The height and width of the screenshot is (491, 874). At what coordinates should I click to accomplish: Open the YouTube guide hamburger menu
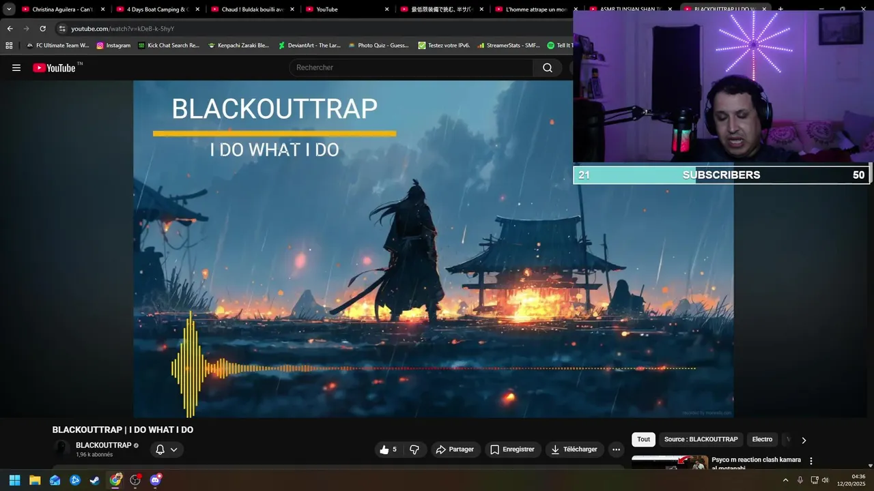coord(16,68)
